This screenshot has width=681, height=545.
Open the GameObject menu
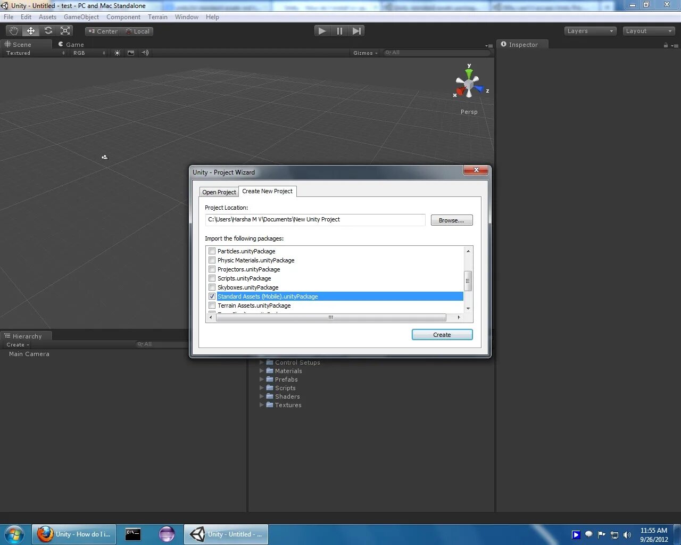coord(81,17)
